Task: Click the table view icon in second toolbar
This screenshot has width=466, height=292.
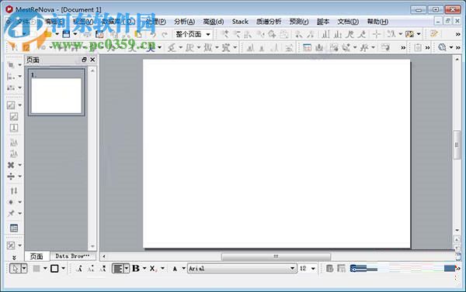Action: (307, 47)
